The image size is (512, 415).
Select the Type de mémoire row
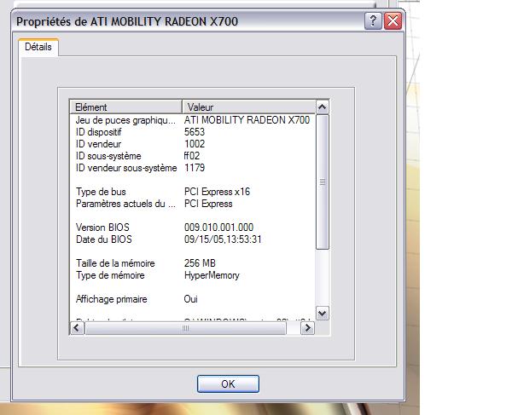(193, 275)
